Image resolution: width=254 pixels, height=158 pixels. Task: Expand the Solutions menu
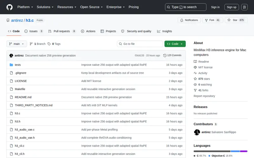(x=45, y=7)
